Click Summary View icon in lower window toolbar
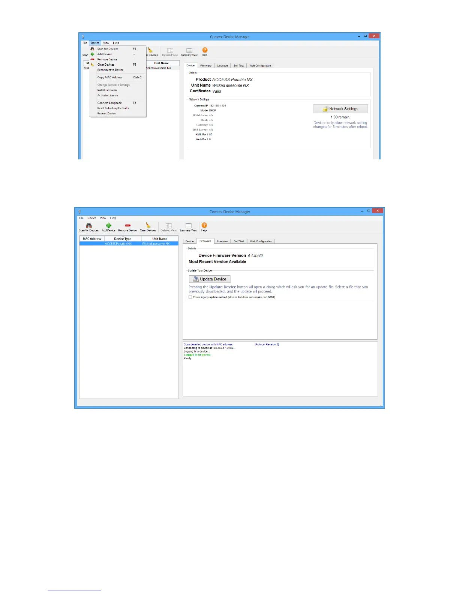Screen dimensions: 459x594 (189, 225)
